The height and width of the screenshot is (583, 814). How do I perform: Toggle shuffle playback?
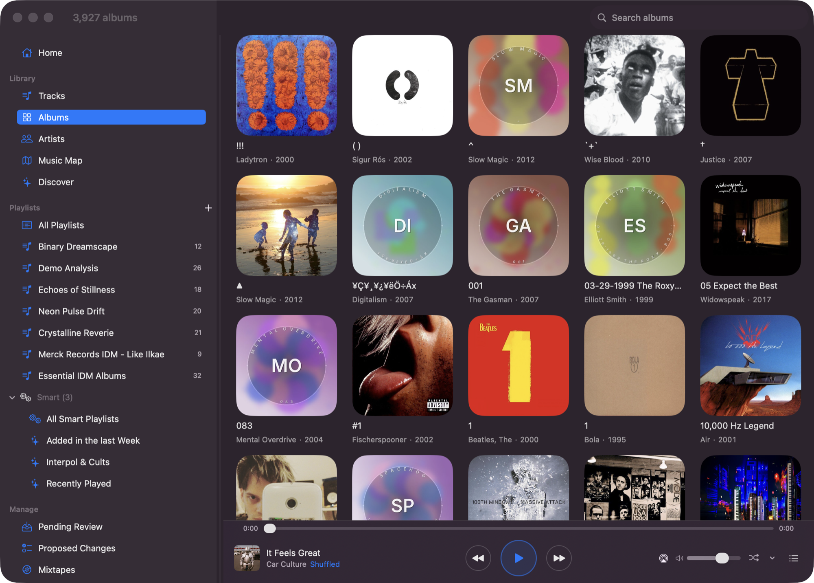[754, 558]
